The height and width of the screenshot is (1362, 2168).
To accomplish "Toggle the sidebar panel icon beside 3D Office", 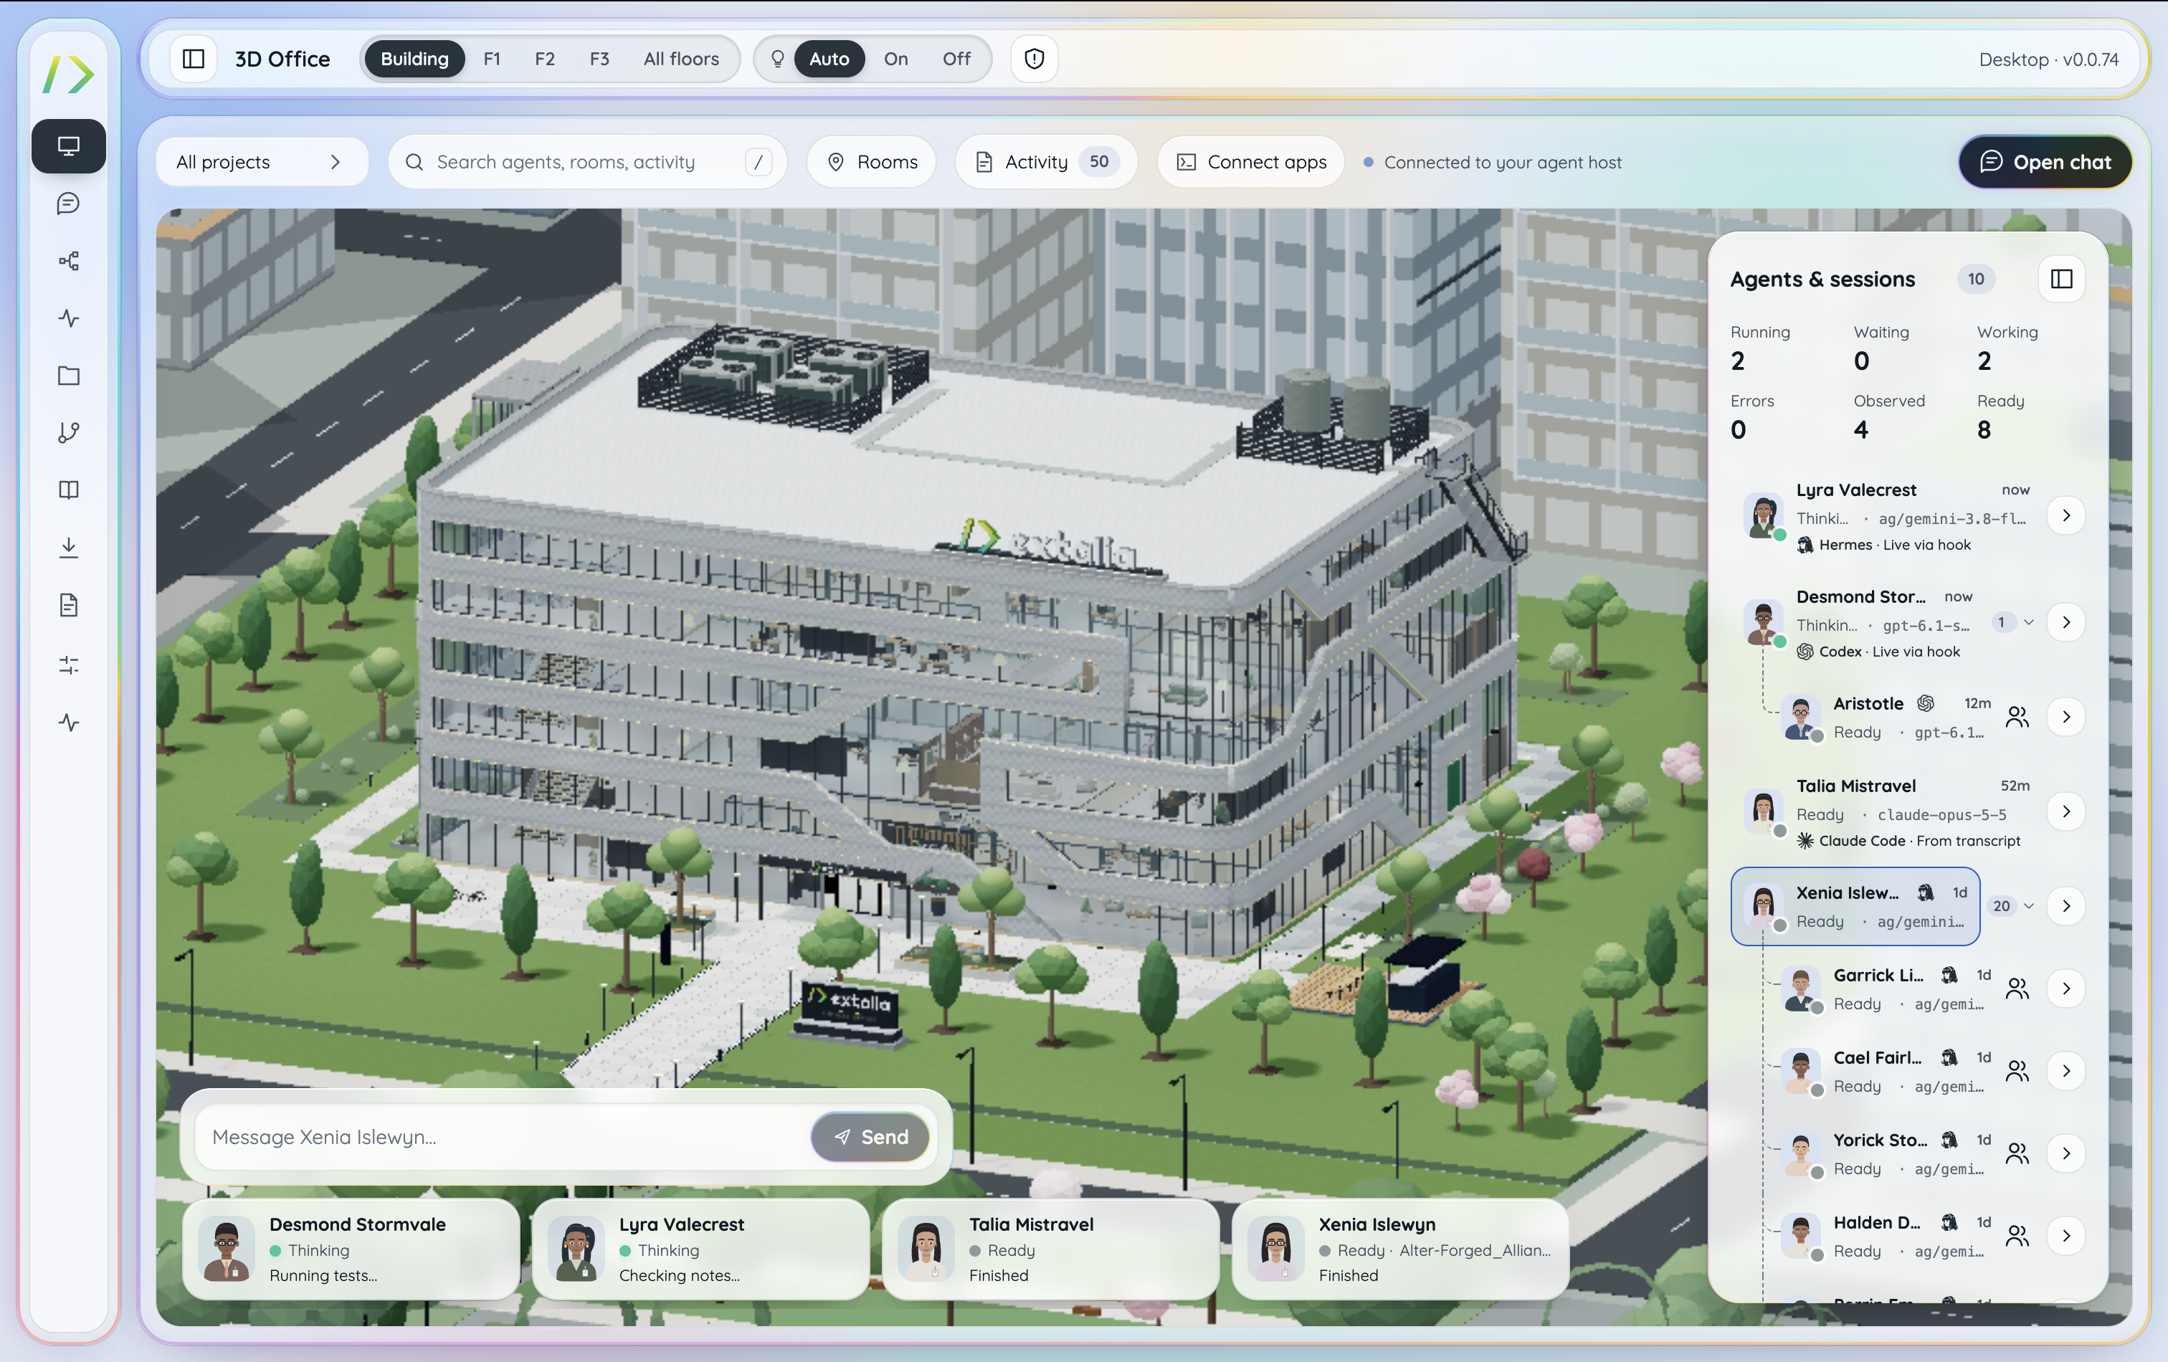I will tap(194, 59).
